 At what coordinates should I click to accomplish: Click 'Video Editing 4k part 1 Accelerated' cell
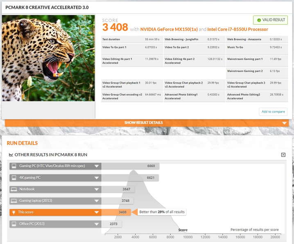coord(132,61)
